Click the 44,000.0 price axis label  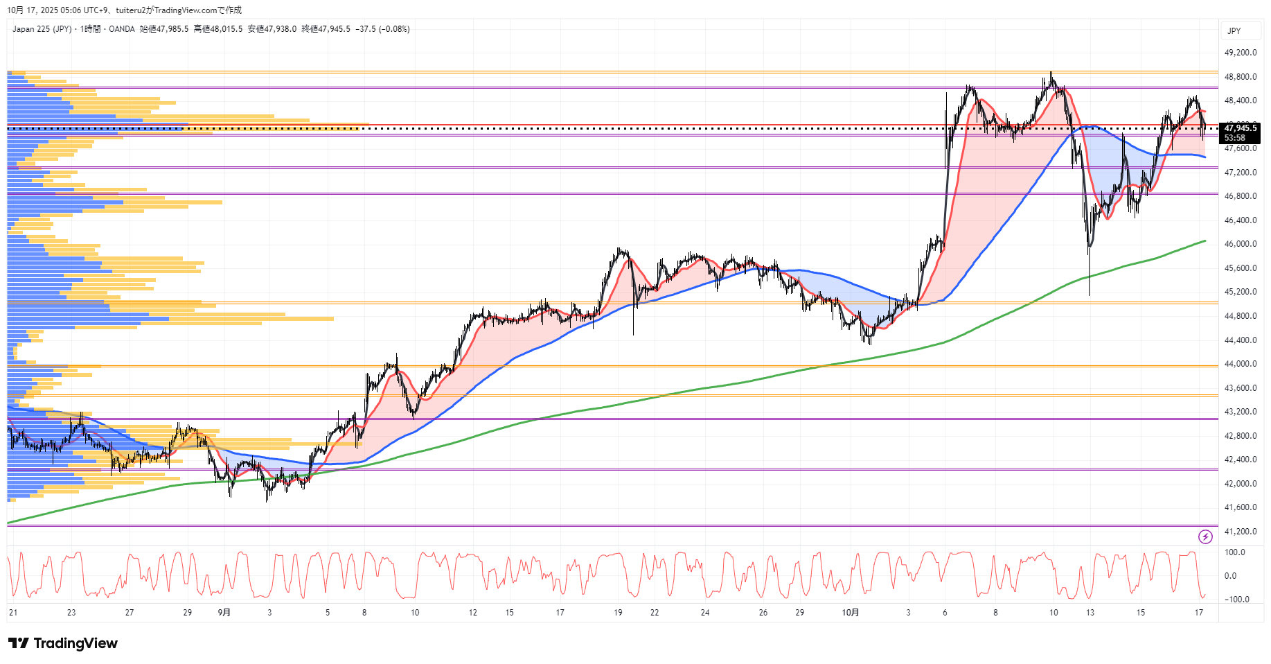click(1240, 364)
